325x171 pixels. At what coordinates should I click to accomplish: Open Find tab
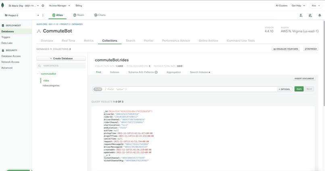pyautogui.click(x=98, y=72)
